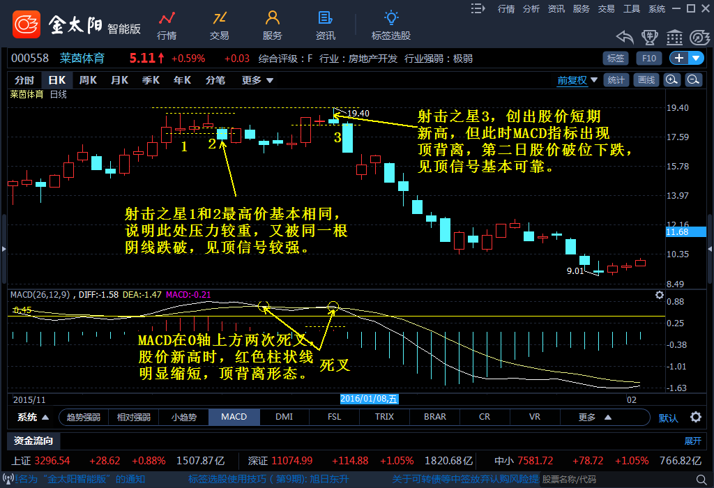
Task: Open the MACD panel gear icon
Action: click(x=660, y=295)
